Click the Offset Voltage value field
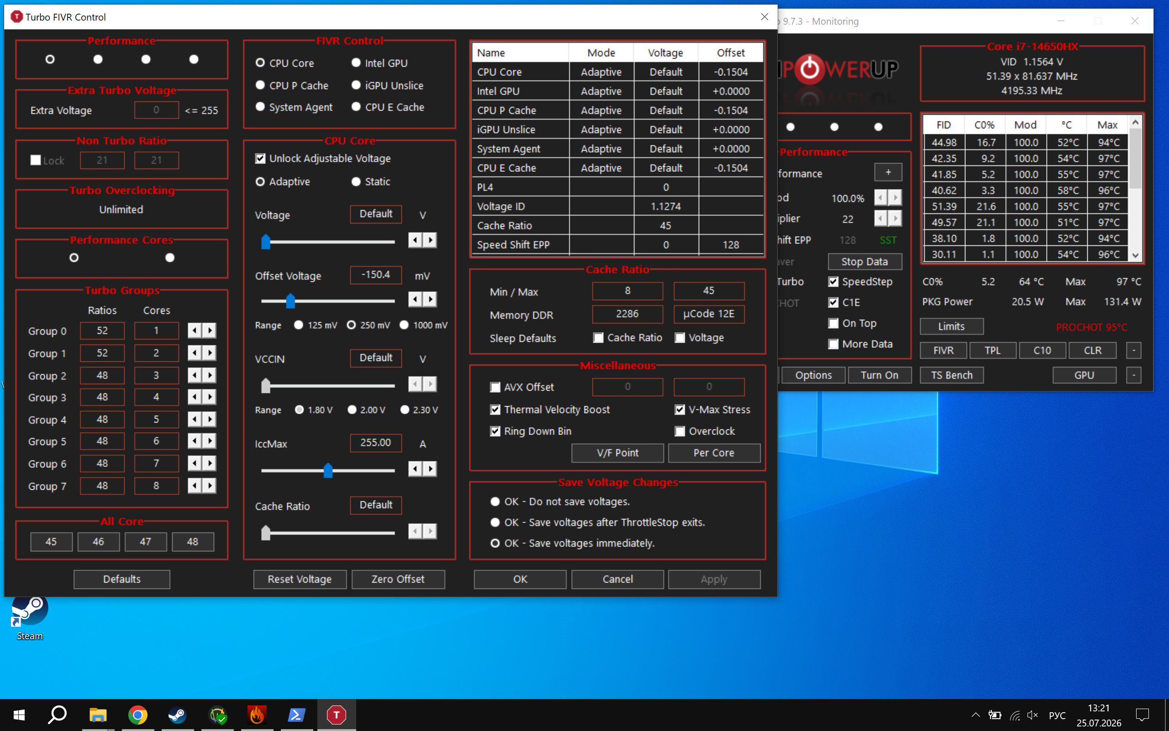The height and width of the screenshot is (731, 1169). (376, 275)
